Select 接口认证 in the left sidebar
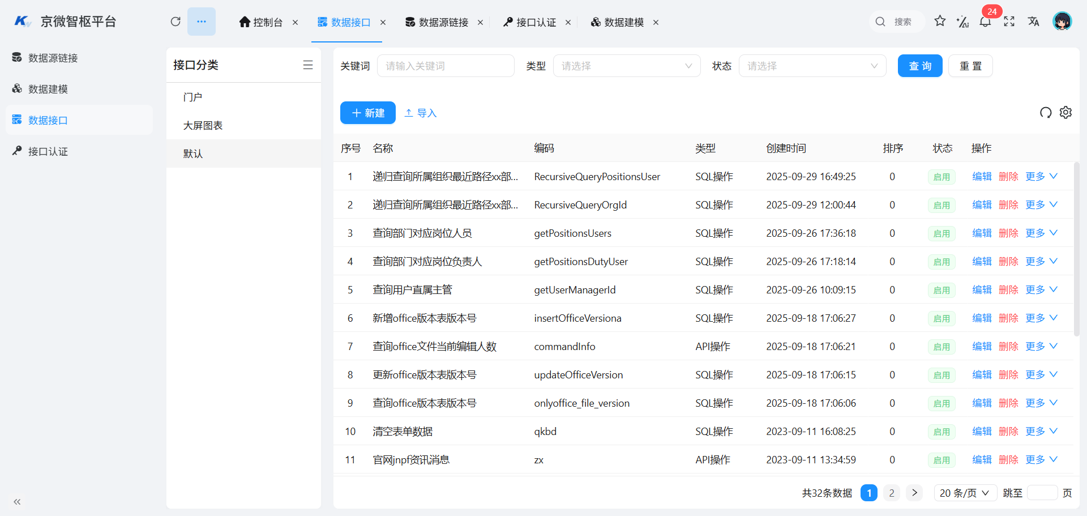 (x=48, y=151)
